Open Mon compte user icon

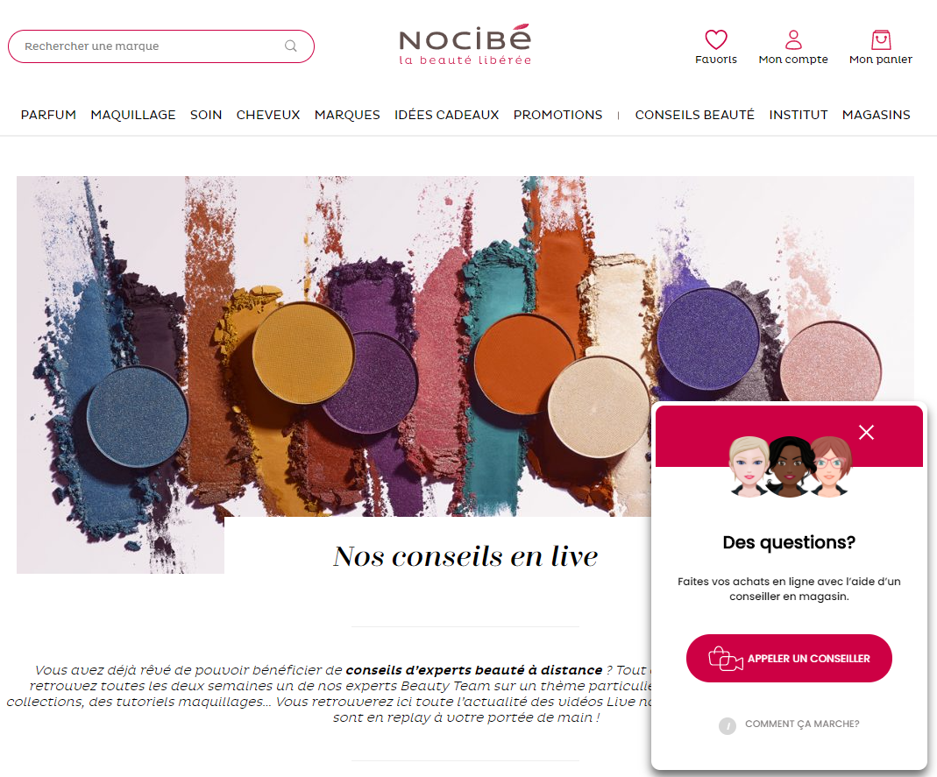[793, 39]
